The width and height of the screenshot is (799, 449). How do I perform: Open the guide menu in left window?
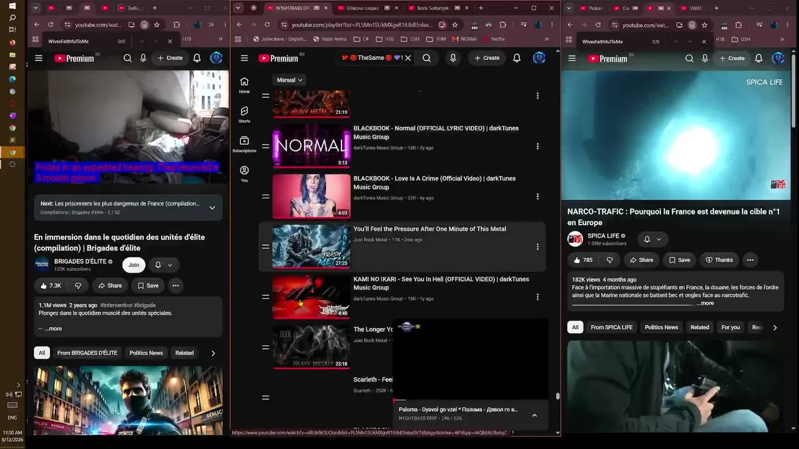coord(39,58)
